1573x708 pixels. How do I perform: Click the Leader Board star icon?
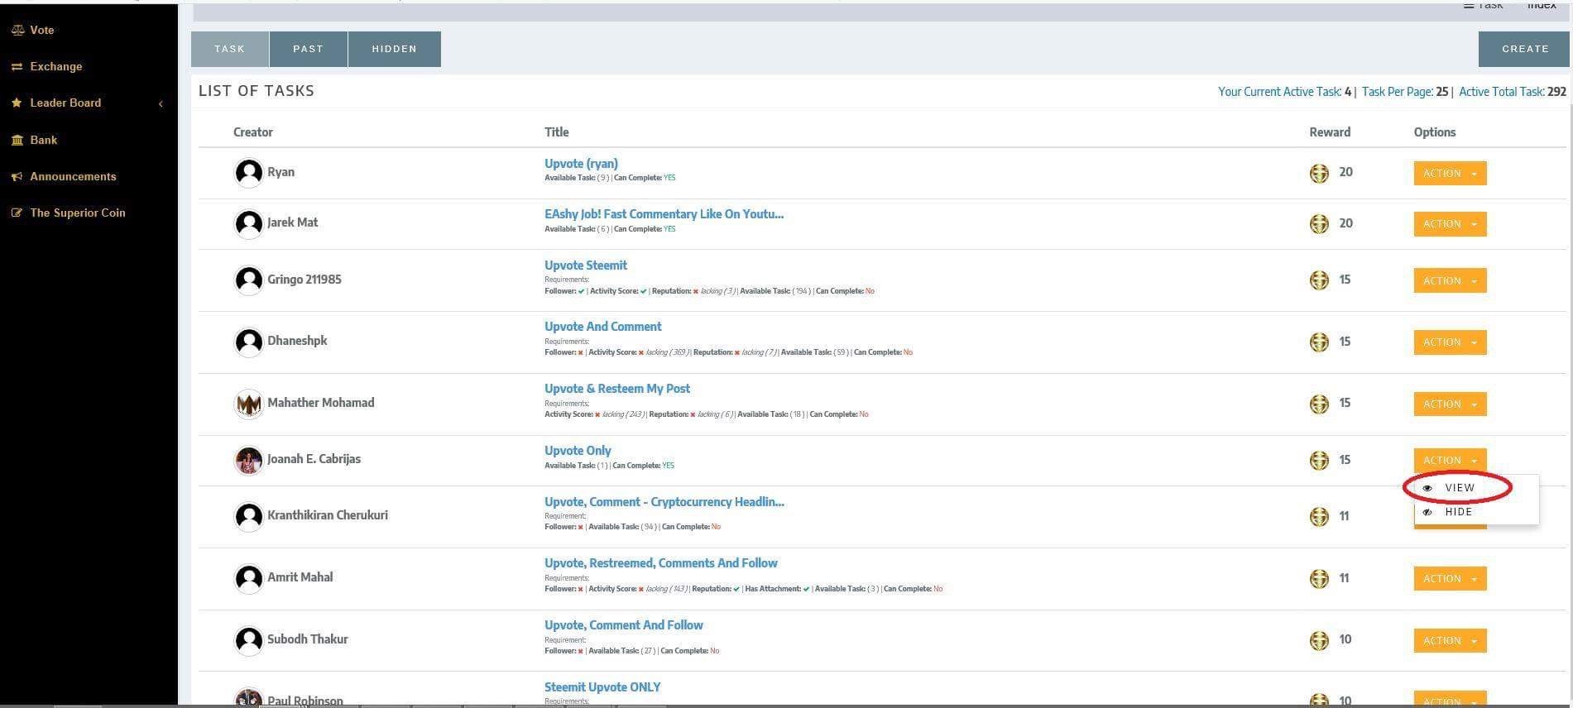17,103
